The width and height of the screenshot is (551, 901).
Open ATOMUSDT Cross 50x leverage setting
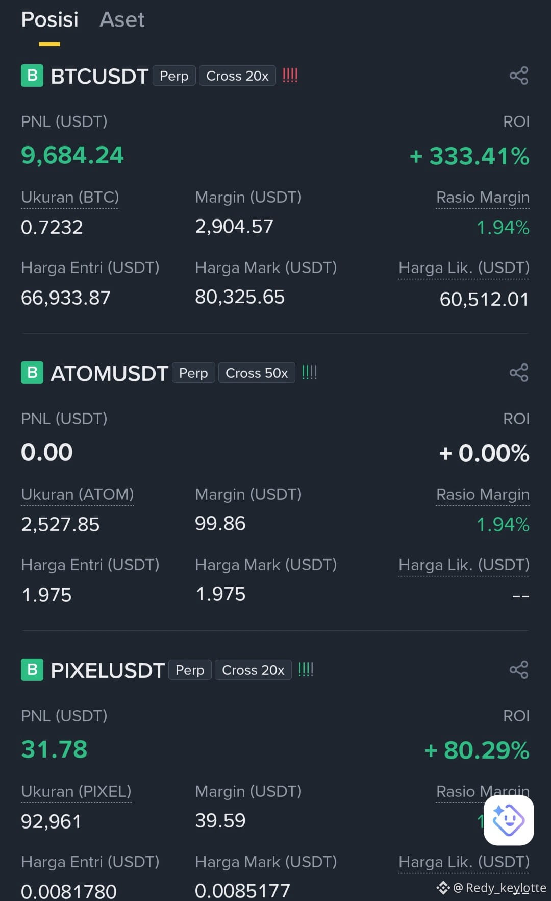257,373
